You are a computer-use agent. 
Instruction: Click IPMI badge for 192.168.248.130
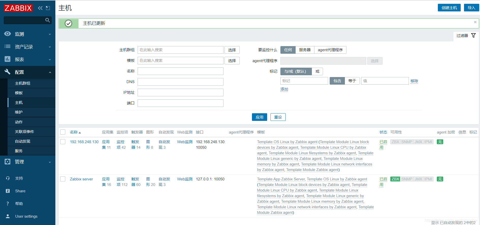pyautogui.click(x=428, y=142)
